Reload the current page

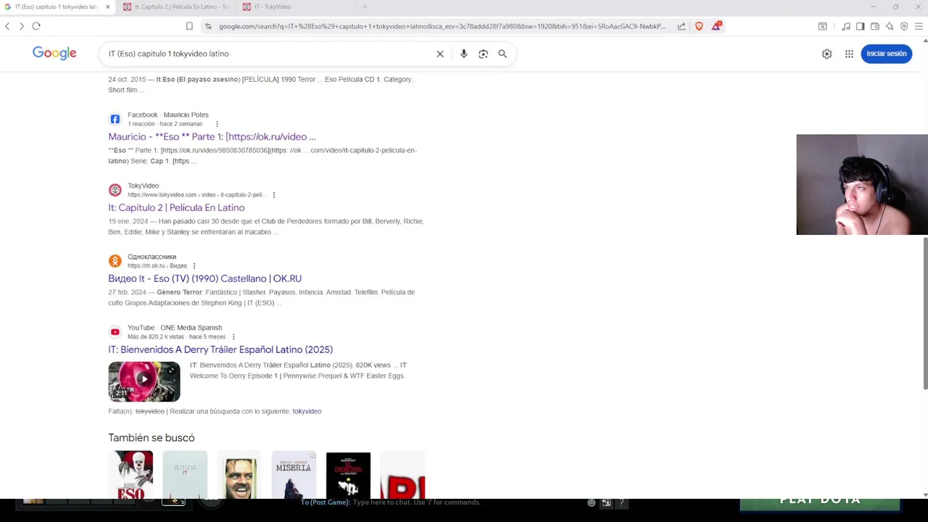[x=36, y=26]
